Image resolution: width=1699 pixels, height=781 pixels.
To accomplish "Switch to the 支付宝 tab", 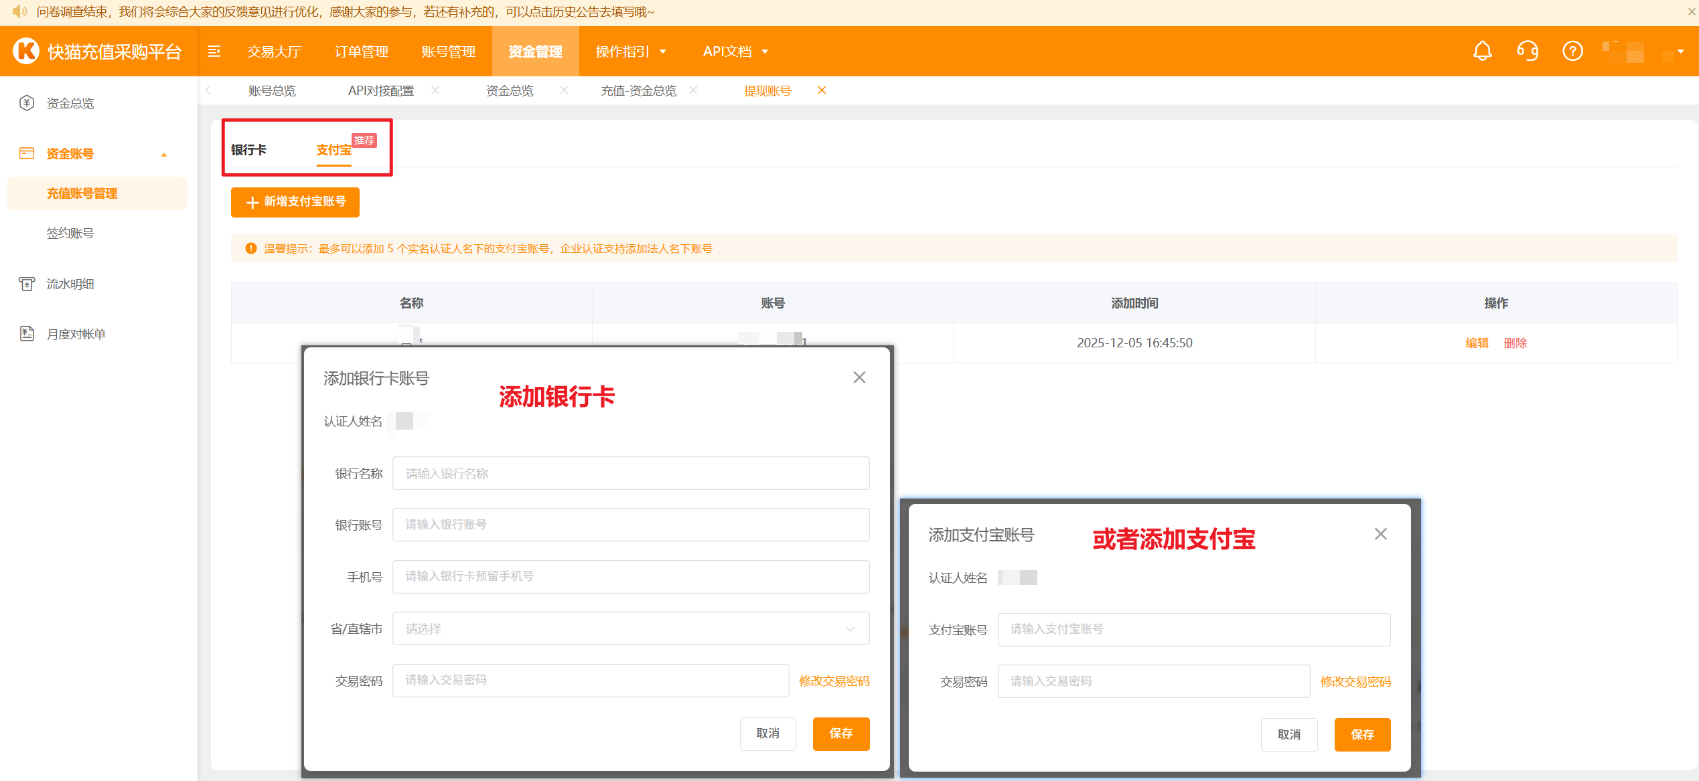I will click(334, 150).
